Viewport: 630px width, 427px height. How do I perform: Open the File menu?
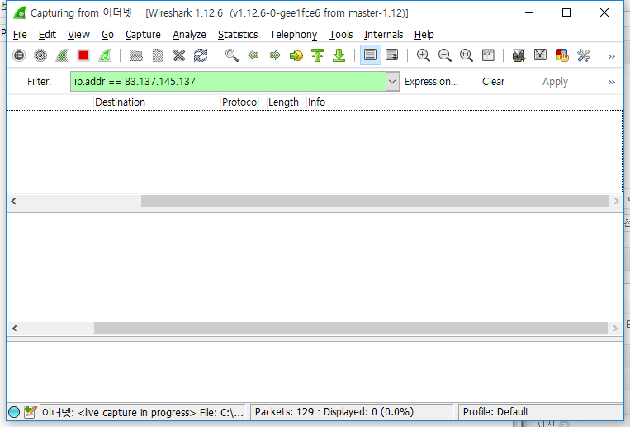(20, 35)
